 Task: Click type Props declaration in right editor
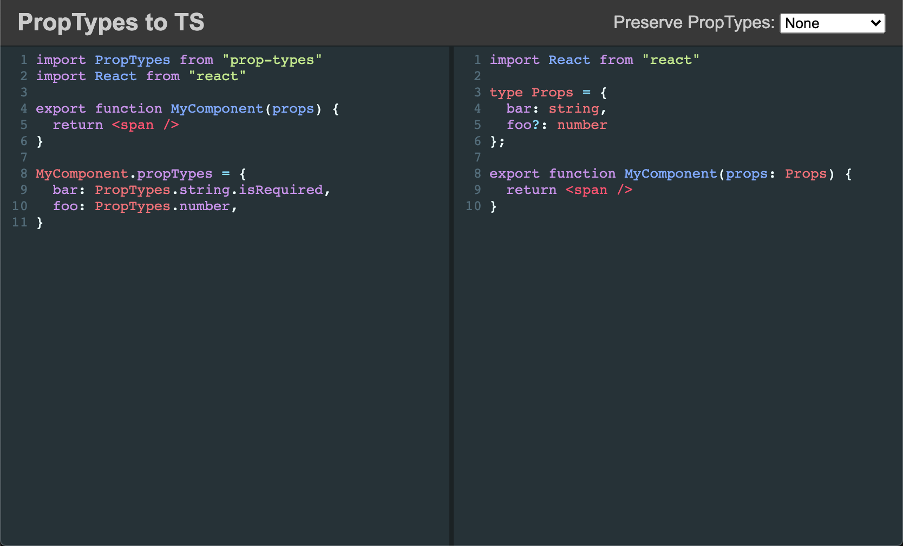tap(548, 92)
